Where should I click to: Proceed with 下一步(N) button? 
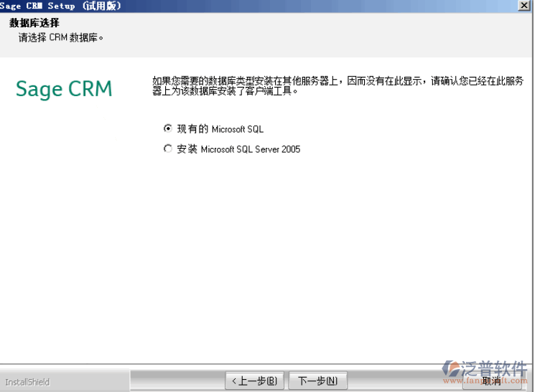click(317, 381)
